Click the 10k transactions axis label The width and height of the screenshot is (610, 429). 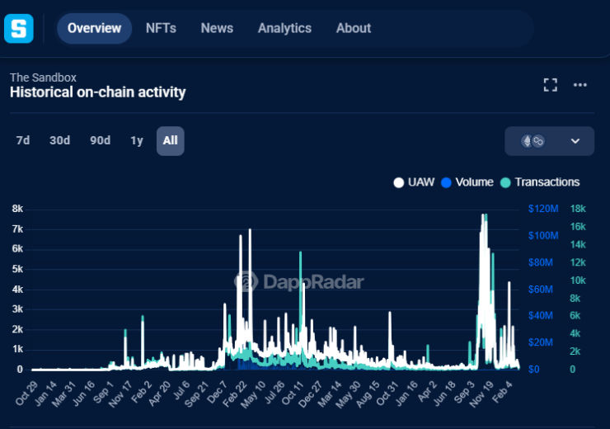578,280
